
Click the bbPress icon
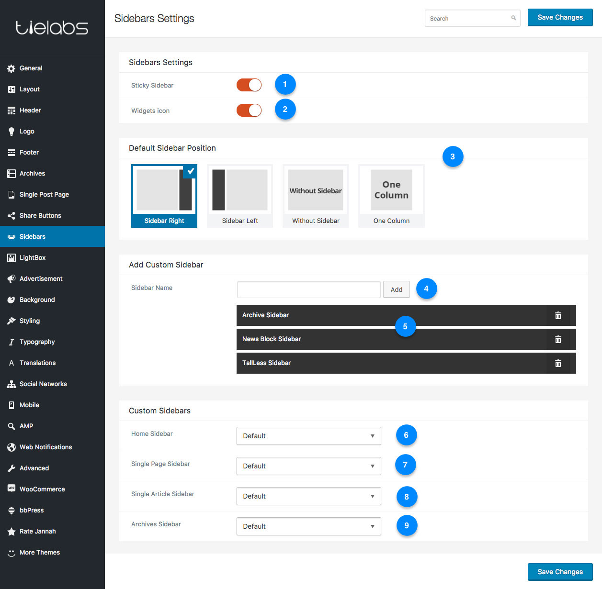click(11, 511)
